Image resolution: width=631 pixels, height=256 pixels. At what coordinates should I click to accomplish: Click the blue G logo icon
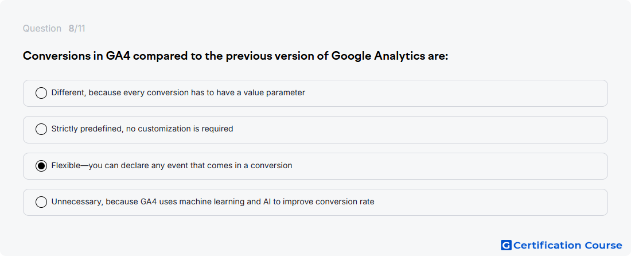point(506,245)
